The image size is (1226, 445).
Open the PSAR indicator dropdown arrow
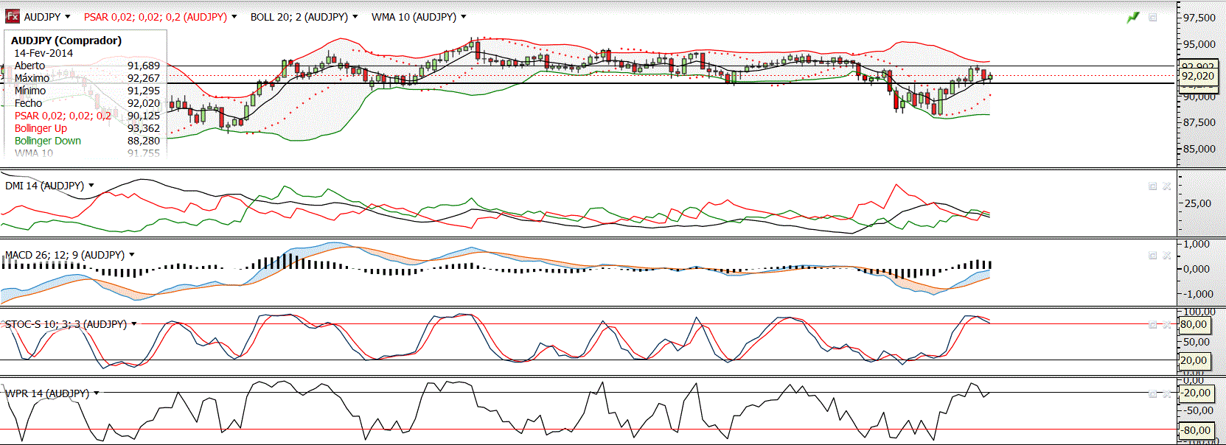click(x=234, y=17)
